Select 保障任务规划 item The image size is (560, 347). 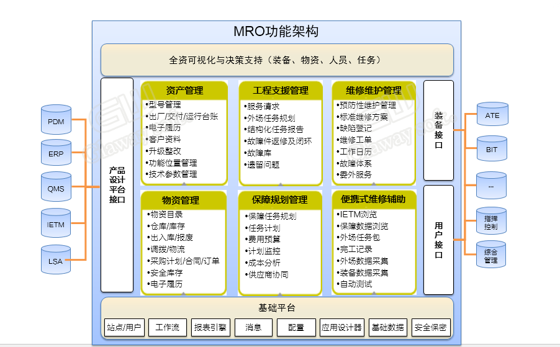(272, 217)
